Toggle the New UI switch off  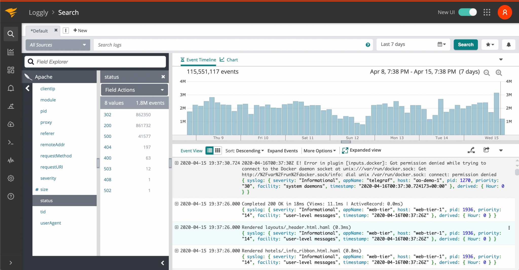click(467, 12)
